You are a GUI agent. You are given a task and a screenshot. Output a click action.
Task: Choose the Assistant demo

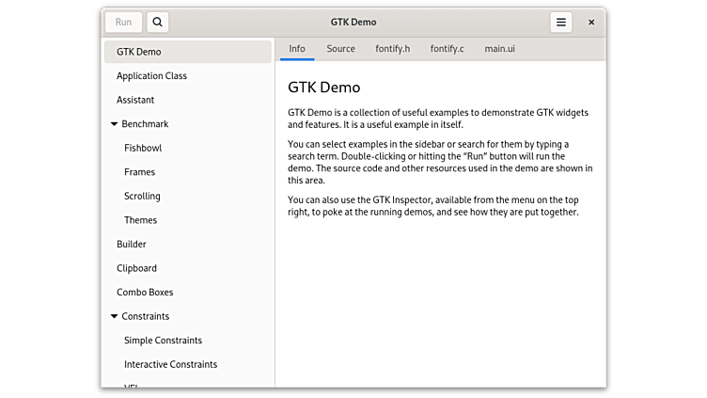[x=135, y=100]
